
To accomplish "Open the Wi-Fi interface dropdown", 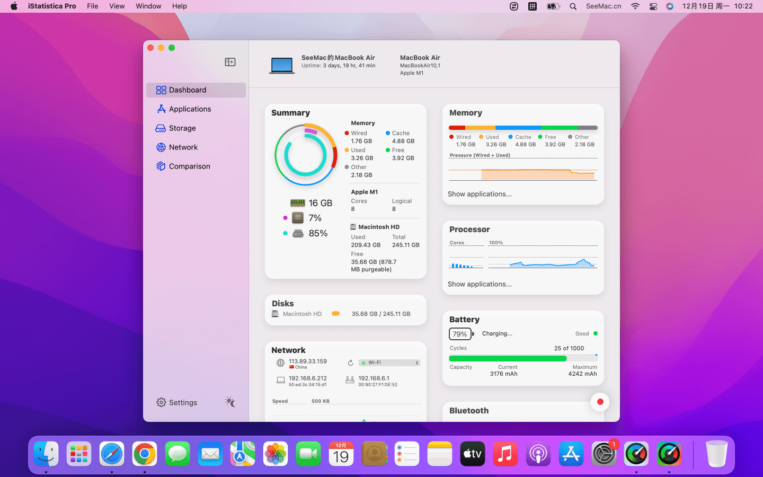I will click(x=389, y=363).
